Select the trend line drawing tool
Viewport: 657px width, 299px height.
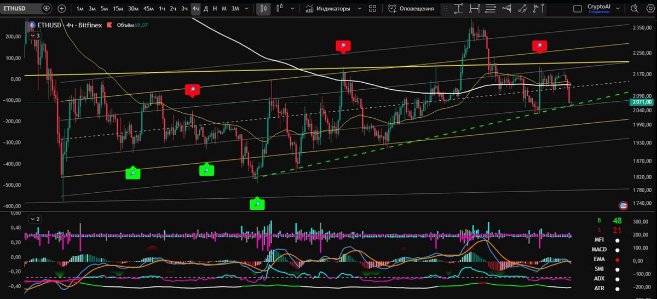pyautogui.click(x=522, y=9)
